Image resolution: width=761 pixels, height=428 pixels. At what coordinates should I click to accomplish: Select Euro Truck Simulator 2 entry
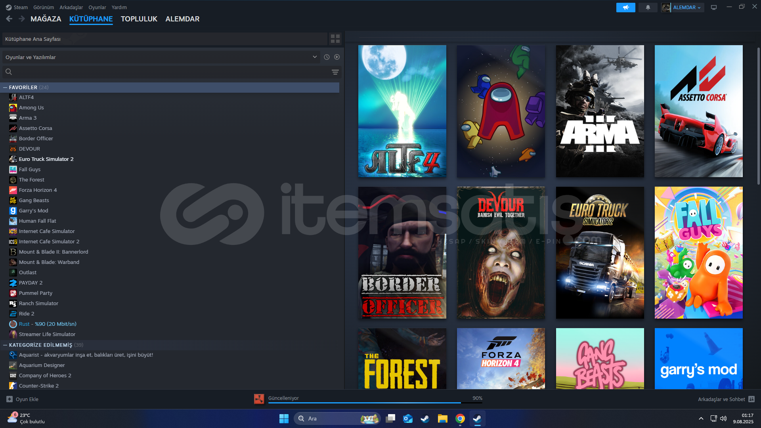click(x=46, y=159)
